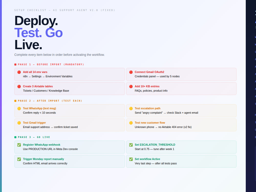The height and width of the screenshot is (192, 256).
Task: Select the 'Set workflow Active' title
Action: point(147,159)
